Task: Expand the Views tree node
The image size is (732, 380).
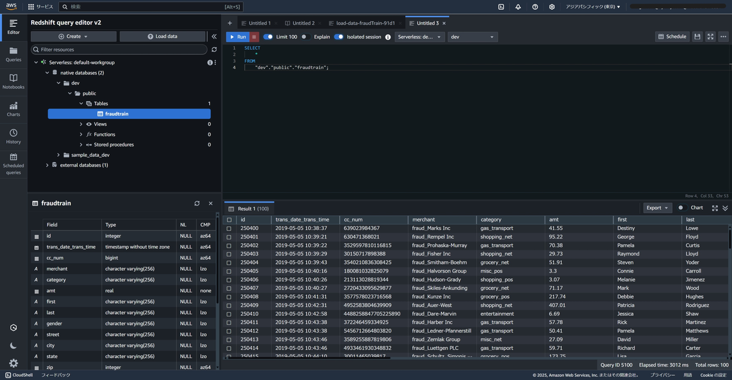Action: coord(81,124)
